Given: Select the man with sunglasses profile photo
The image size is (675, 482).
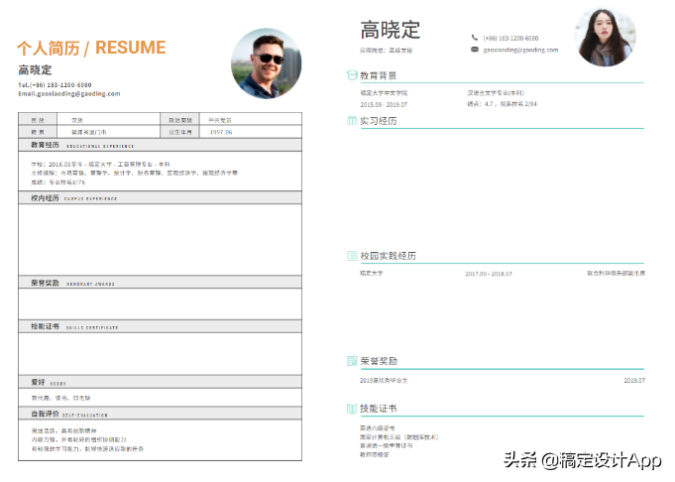Looking at the screenshot, I should 266,63.
